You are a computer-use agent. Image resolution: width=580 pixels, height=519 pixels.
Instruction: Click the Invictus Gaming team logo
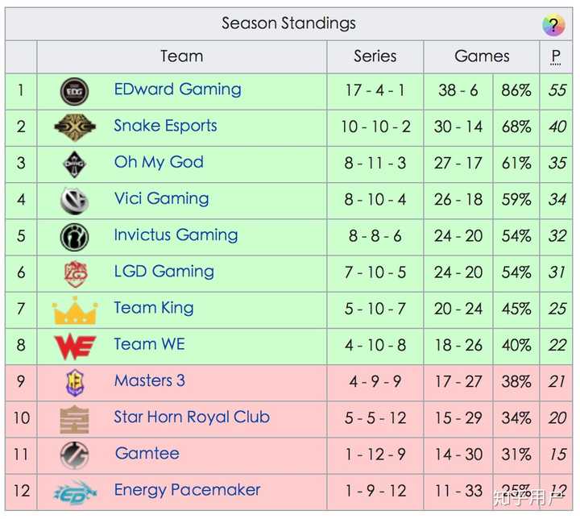pos(74,237)
